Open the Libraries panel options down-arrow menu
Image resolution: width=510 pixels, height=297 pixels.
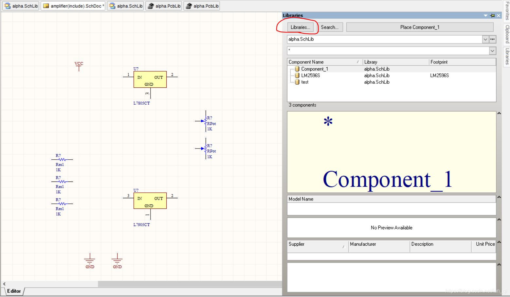point(485,15)
